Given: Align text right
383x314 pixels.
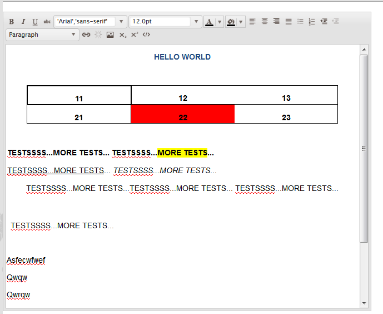Looking at the screenshot, I should tap(276, 22).
